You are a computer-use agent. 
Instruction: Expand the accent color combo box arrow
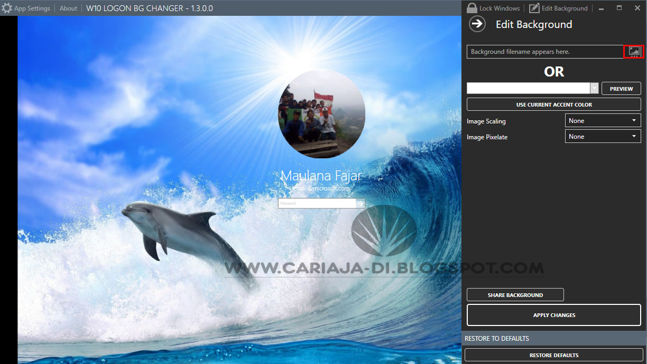click(x=594, y=88)
